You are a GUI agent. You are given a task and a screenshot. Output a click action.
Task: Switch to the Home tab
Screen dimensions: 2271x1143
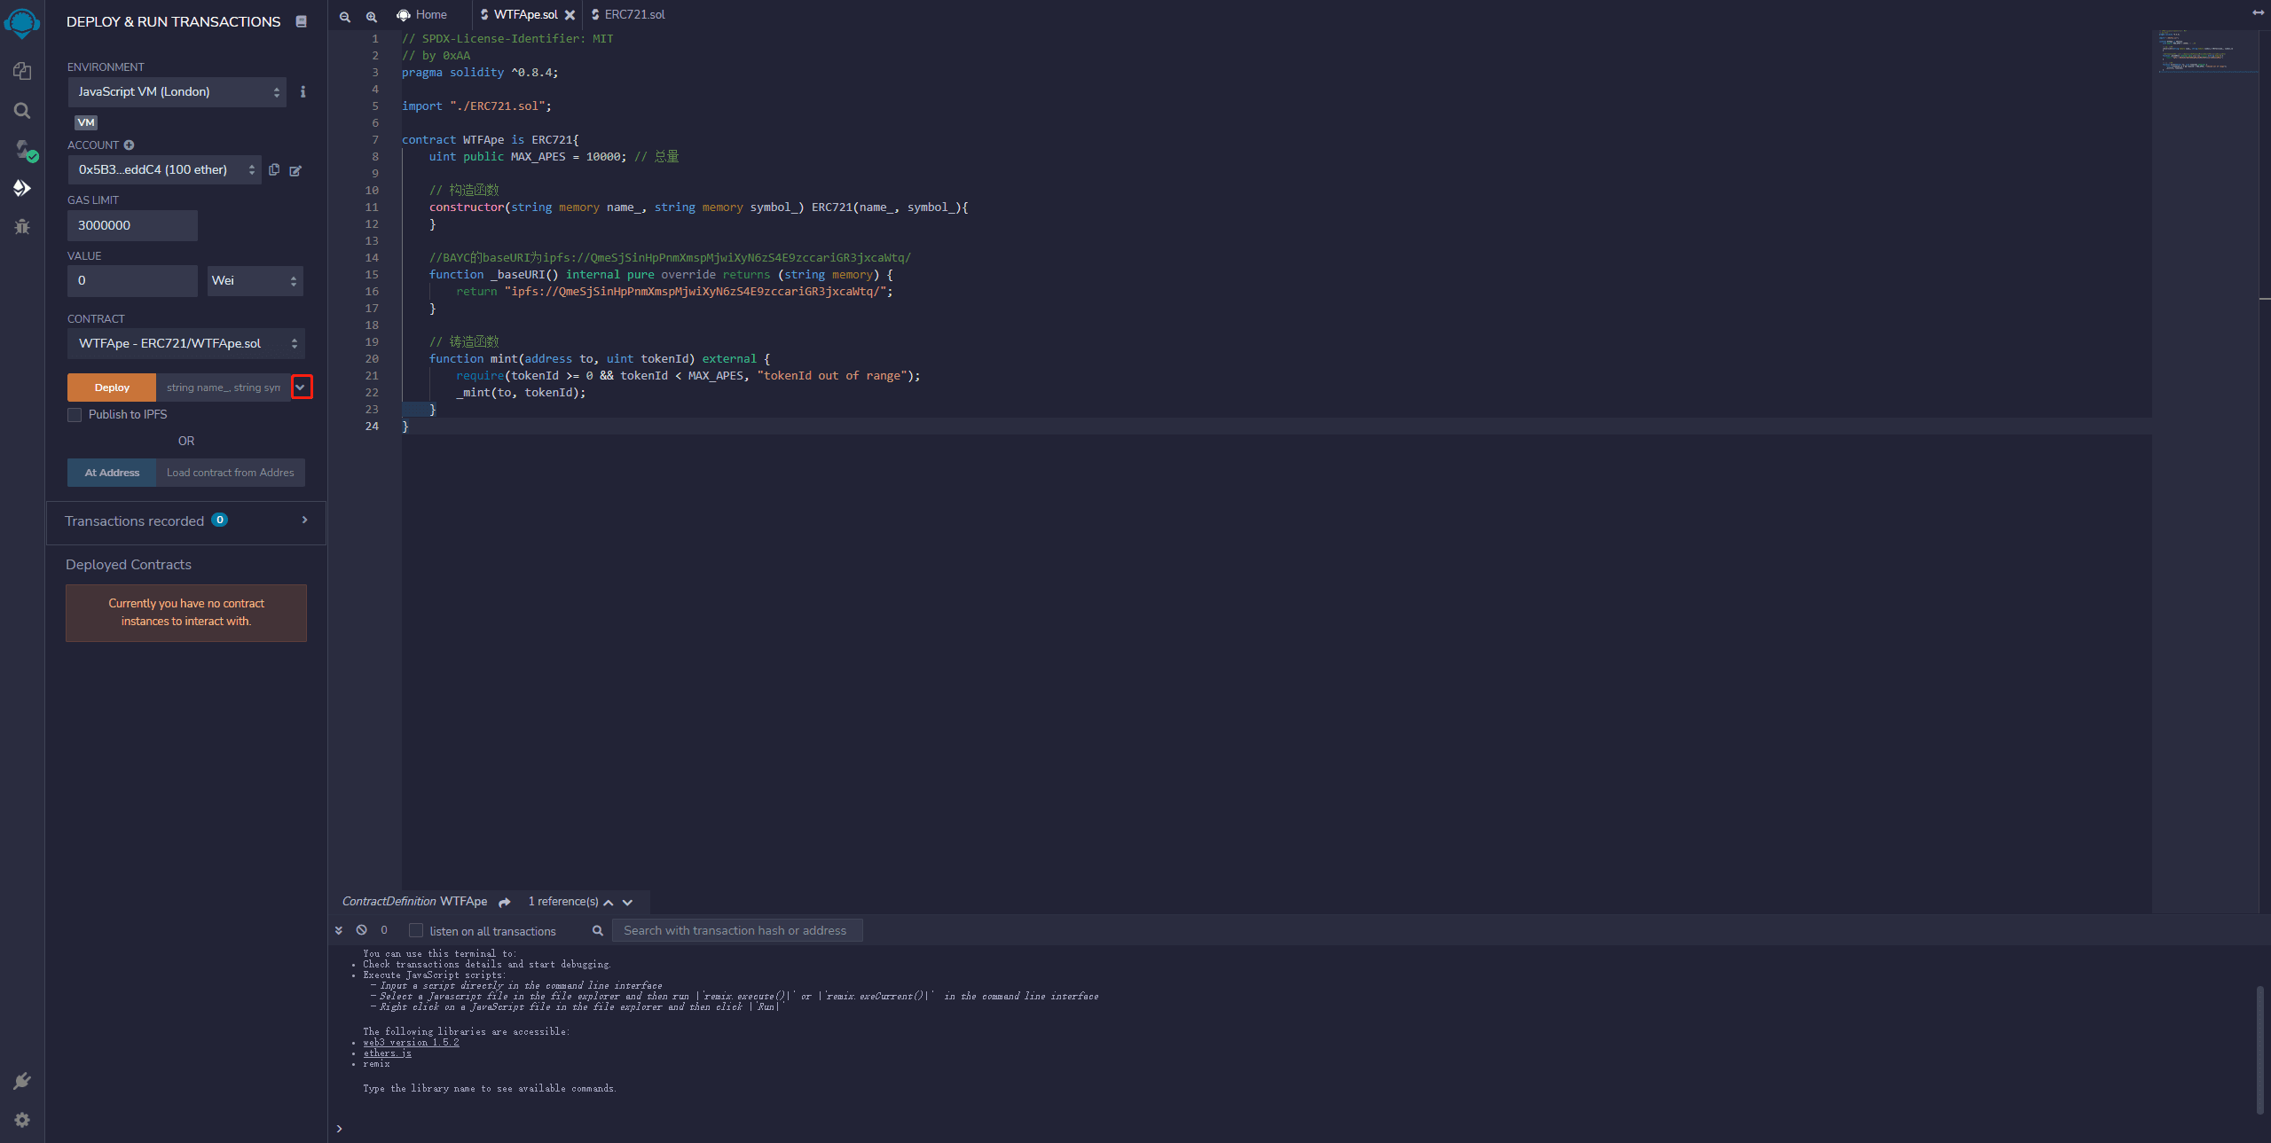coord(422,15)
